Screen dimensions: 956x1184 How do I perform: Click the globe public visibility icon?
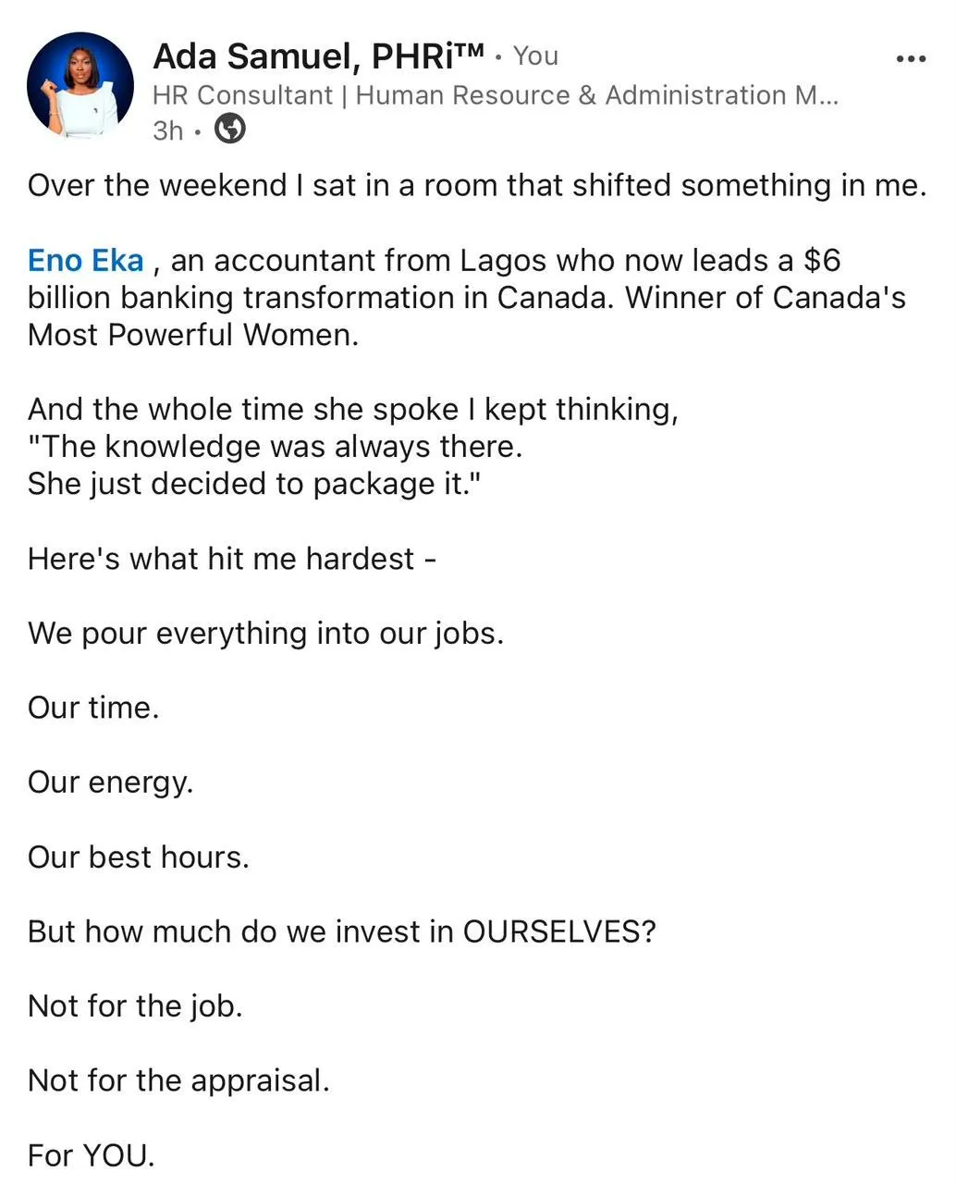[x=230, y=129]
